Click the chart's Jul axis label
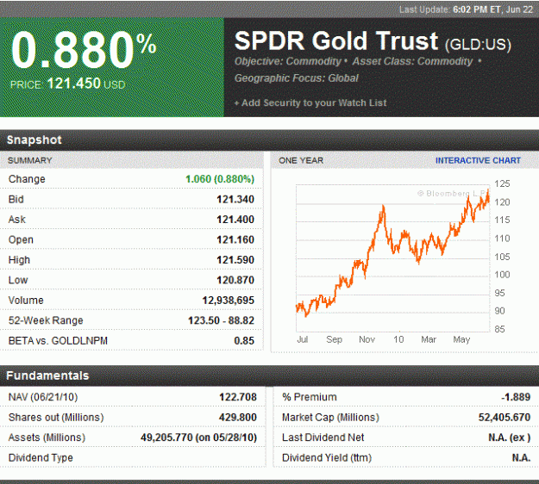This screenshot has width=539, height=484. coord(303,339)
